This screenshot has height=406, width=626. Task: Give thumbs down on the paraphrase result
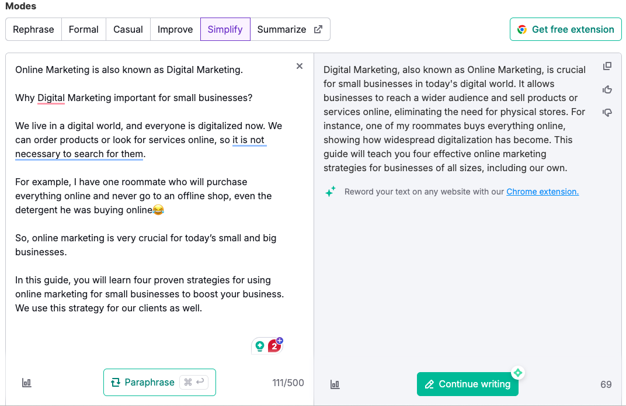click(607, 112)
